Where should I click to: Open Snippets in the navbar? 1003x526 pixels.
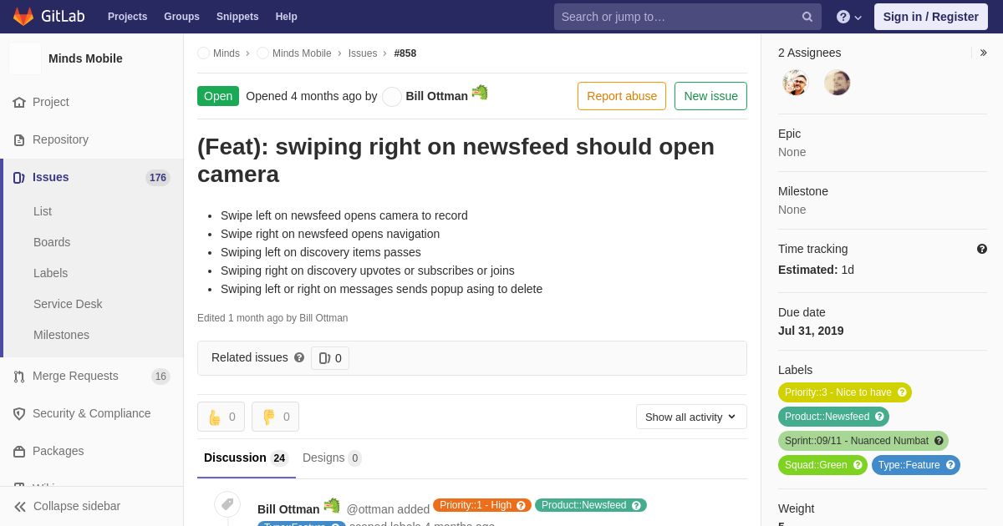(237, 17)
